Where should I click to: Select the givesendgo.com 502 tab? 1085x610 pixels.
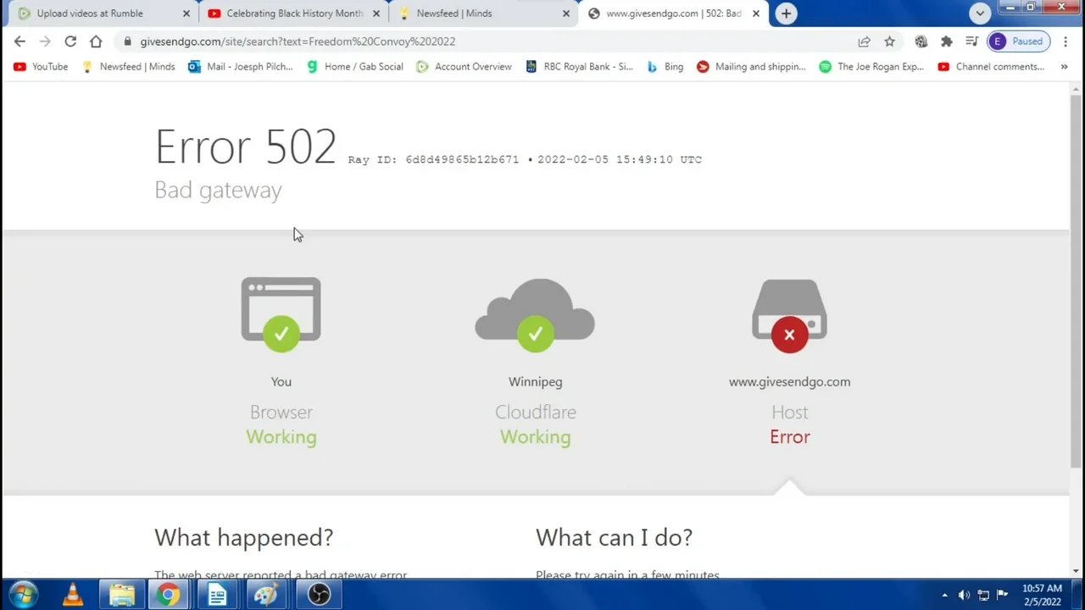pos(674,13)
